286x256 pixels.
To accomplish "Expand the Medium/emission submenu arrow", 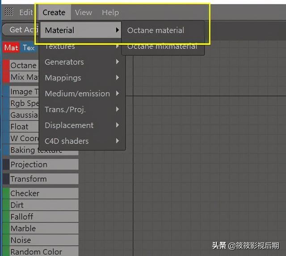I will tap(118, 93).
